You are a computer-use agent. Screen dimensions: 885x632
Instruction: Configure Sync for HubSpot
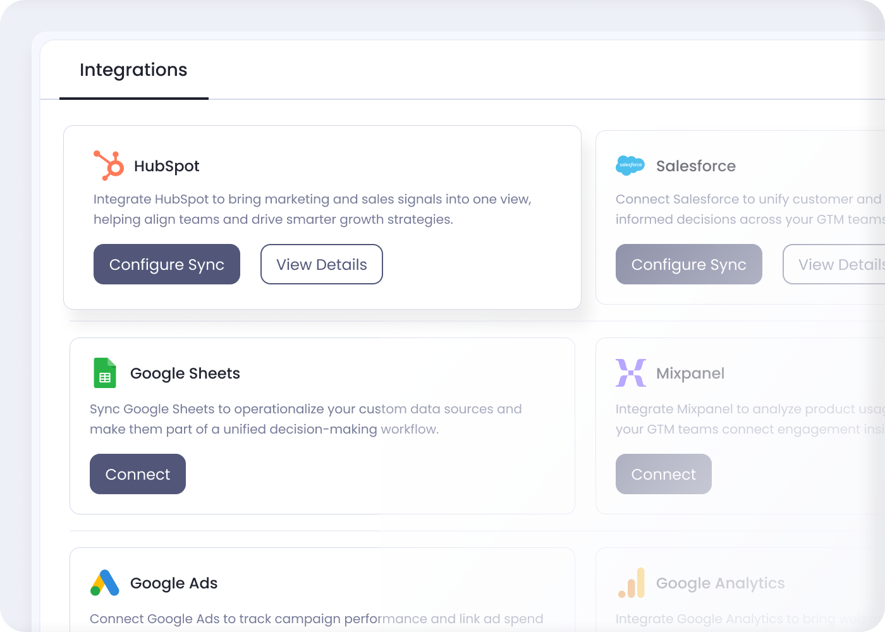tap(166, 264)
